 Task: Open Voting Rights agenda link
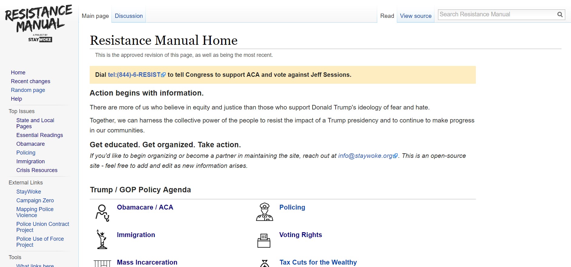(301, 235)
